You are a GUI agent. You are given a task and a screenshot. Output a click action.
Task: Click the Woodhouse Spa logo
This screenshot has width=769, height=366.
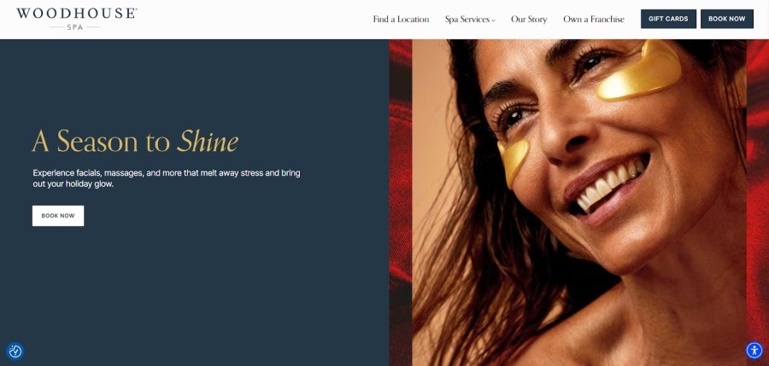coord(77,19)
